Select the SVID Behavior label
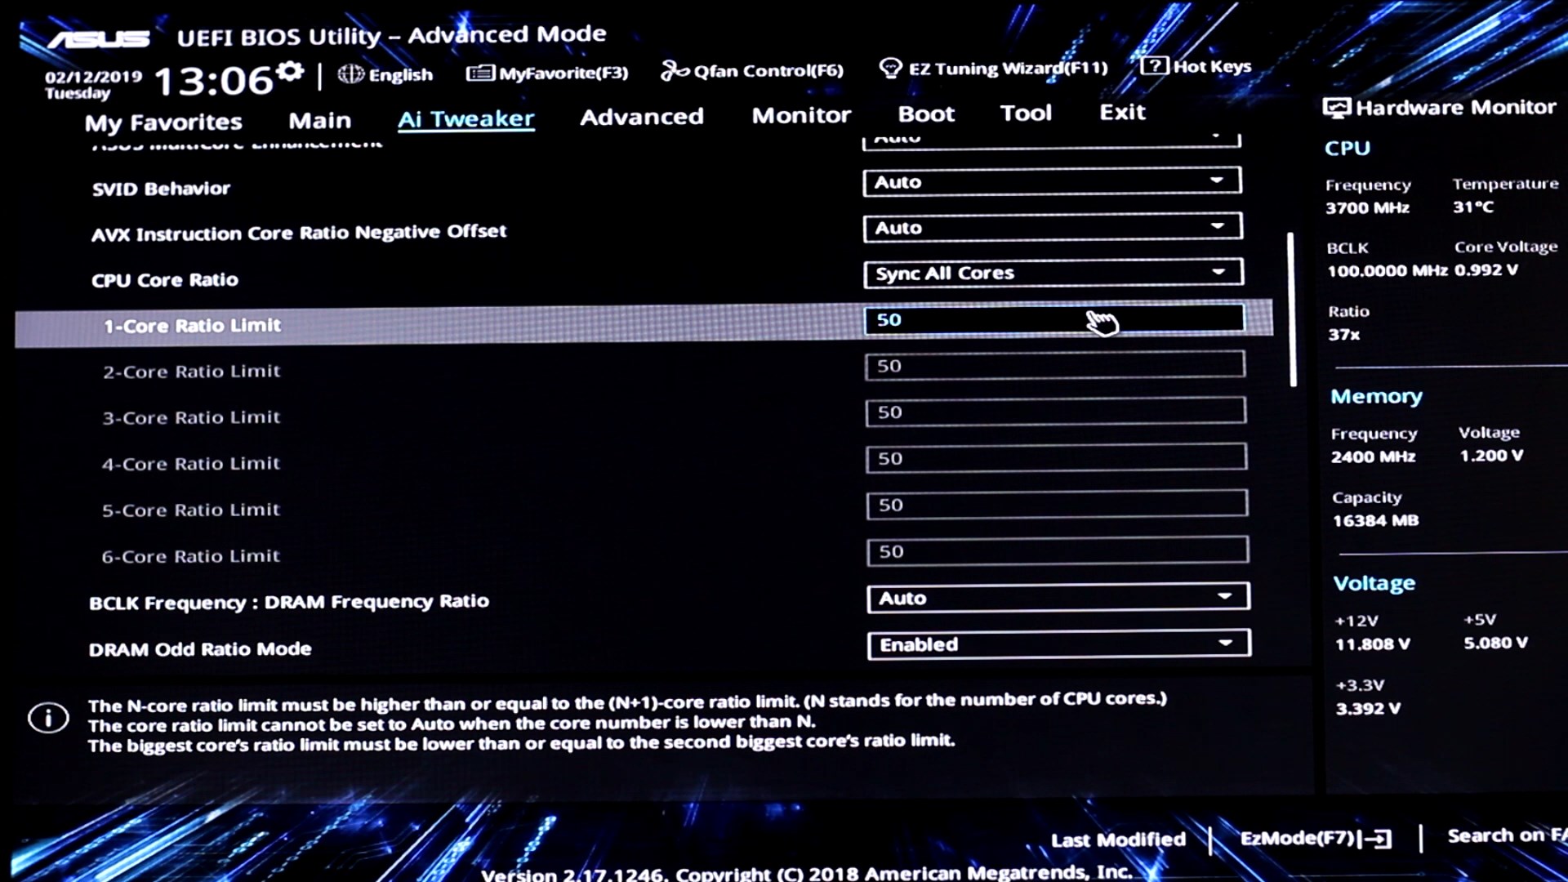Screen dimensions: 1568x882 pyautogui.click(x=161, y=189)
